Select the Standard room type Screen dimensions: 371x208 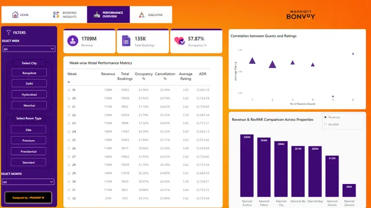(29, 162)
